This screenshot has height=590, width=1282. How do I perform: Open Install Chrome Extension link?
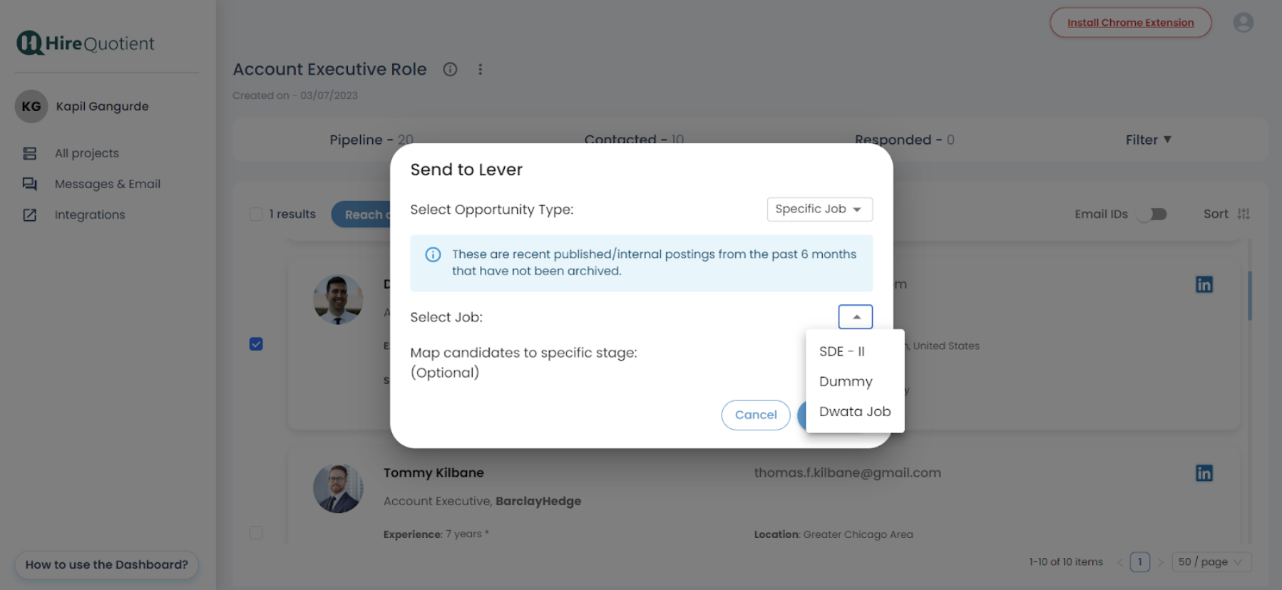coord(1130,22)
